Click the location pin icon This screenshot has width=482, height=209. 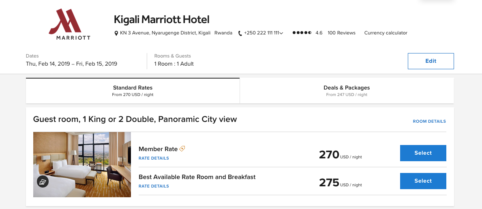point(116,33)
